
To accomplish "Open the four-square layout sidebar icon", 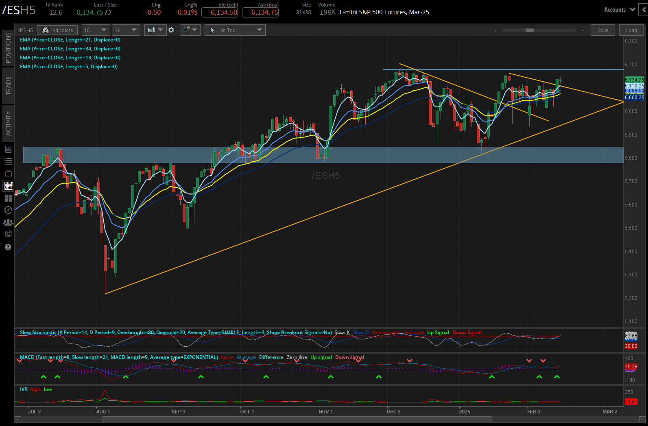I will (8, 198).
